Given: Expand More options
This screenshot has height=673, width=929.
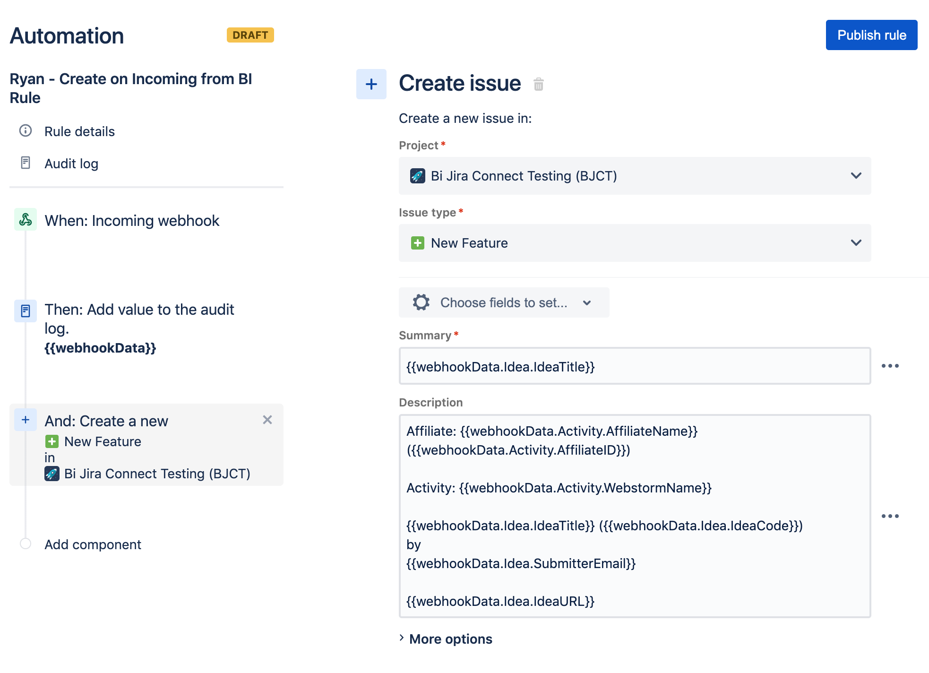Looking at the screenshot, I should (x=446, y=639).
